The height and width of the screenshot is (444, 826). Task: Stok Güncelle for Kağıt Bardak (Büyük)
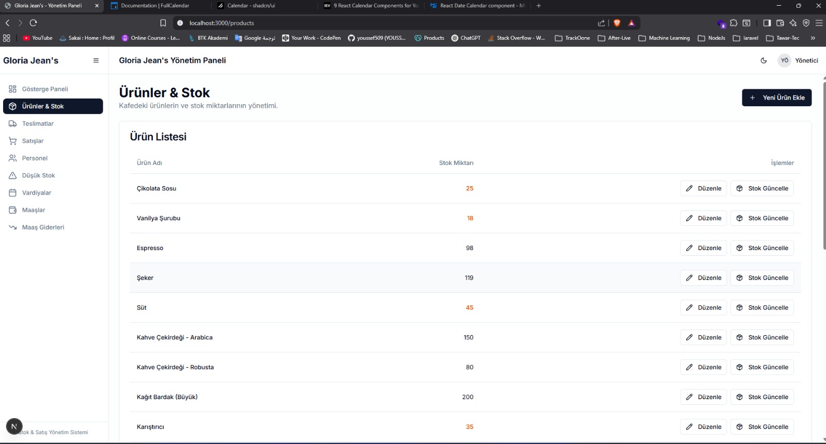tap(762, 397)
